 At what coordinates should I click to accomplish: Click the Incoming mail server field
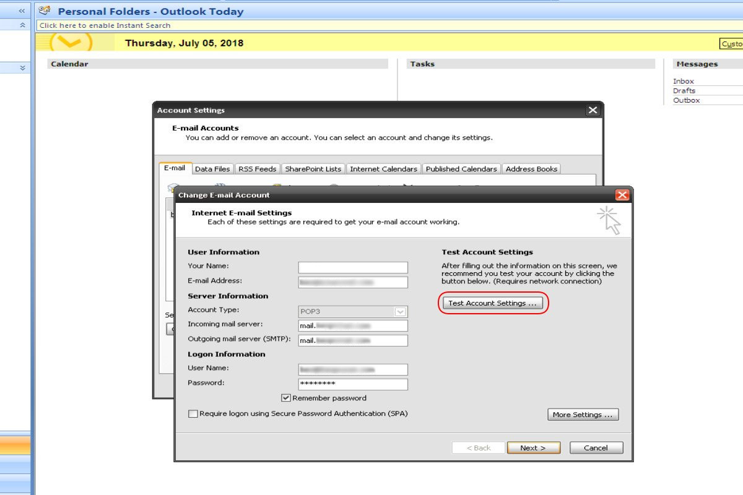click(353, 325)
